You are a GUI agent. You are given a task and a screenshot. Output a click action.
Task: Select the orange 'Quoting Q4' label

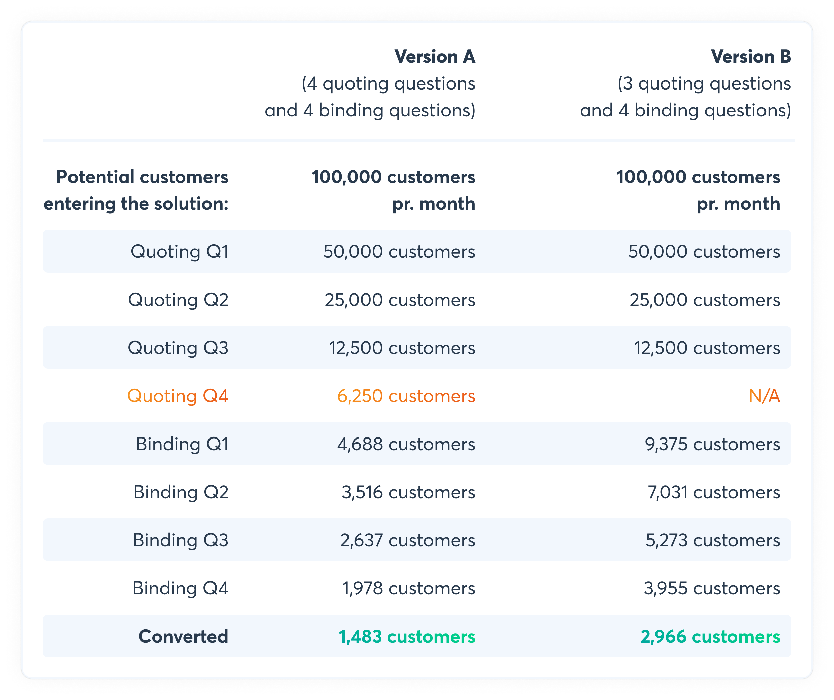[x=178, y=396]
